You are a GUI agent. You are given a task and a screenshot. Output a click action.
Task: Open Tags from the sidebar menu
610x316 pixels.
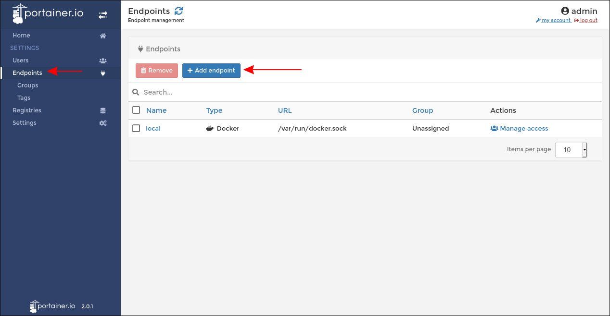click(x=24, y=97)
